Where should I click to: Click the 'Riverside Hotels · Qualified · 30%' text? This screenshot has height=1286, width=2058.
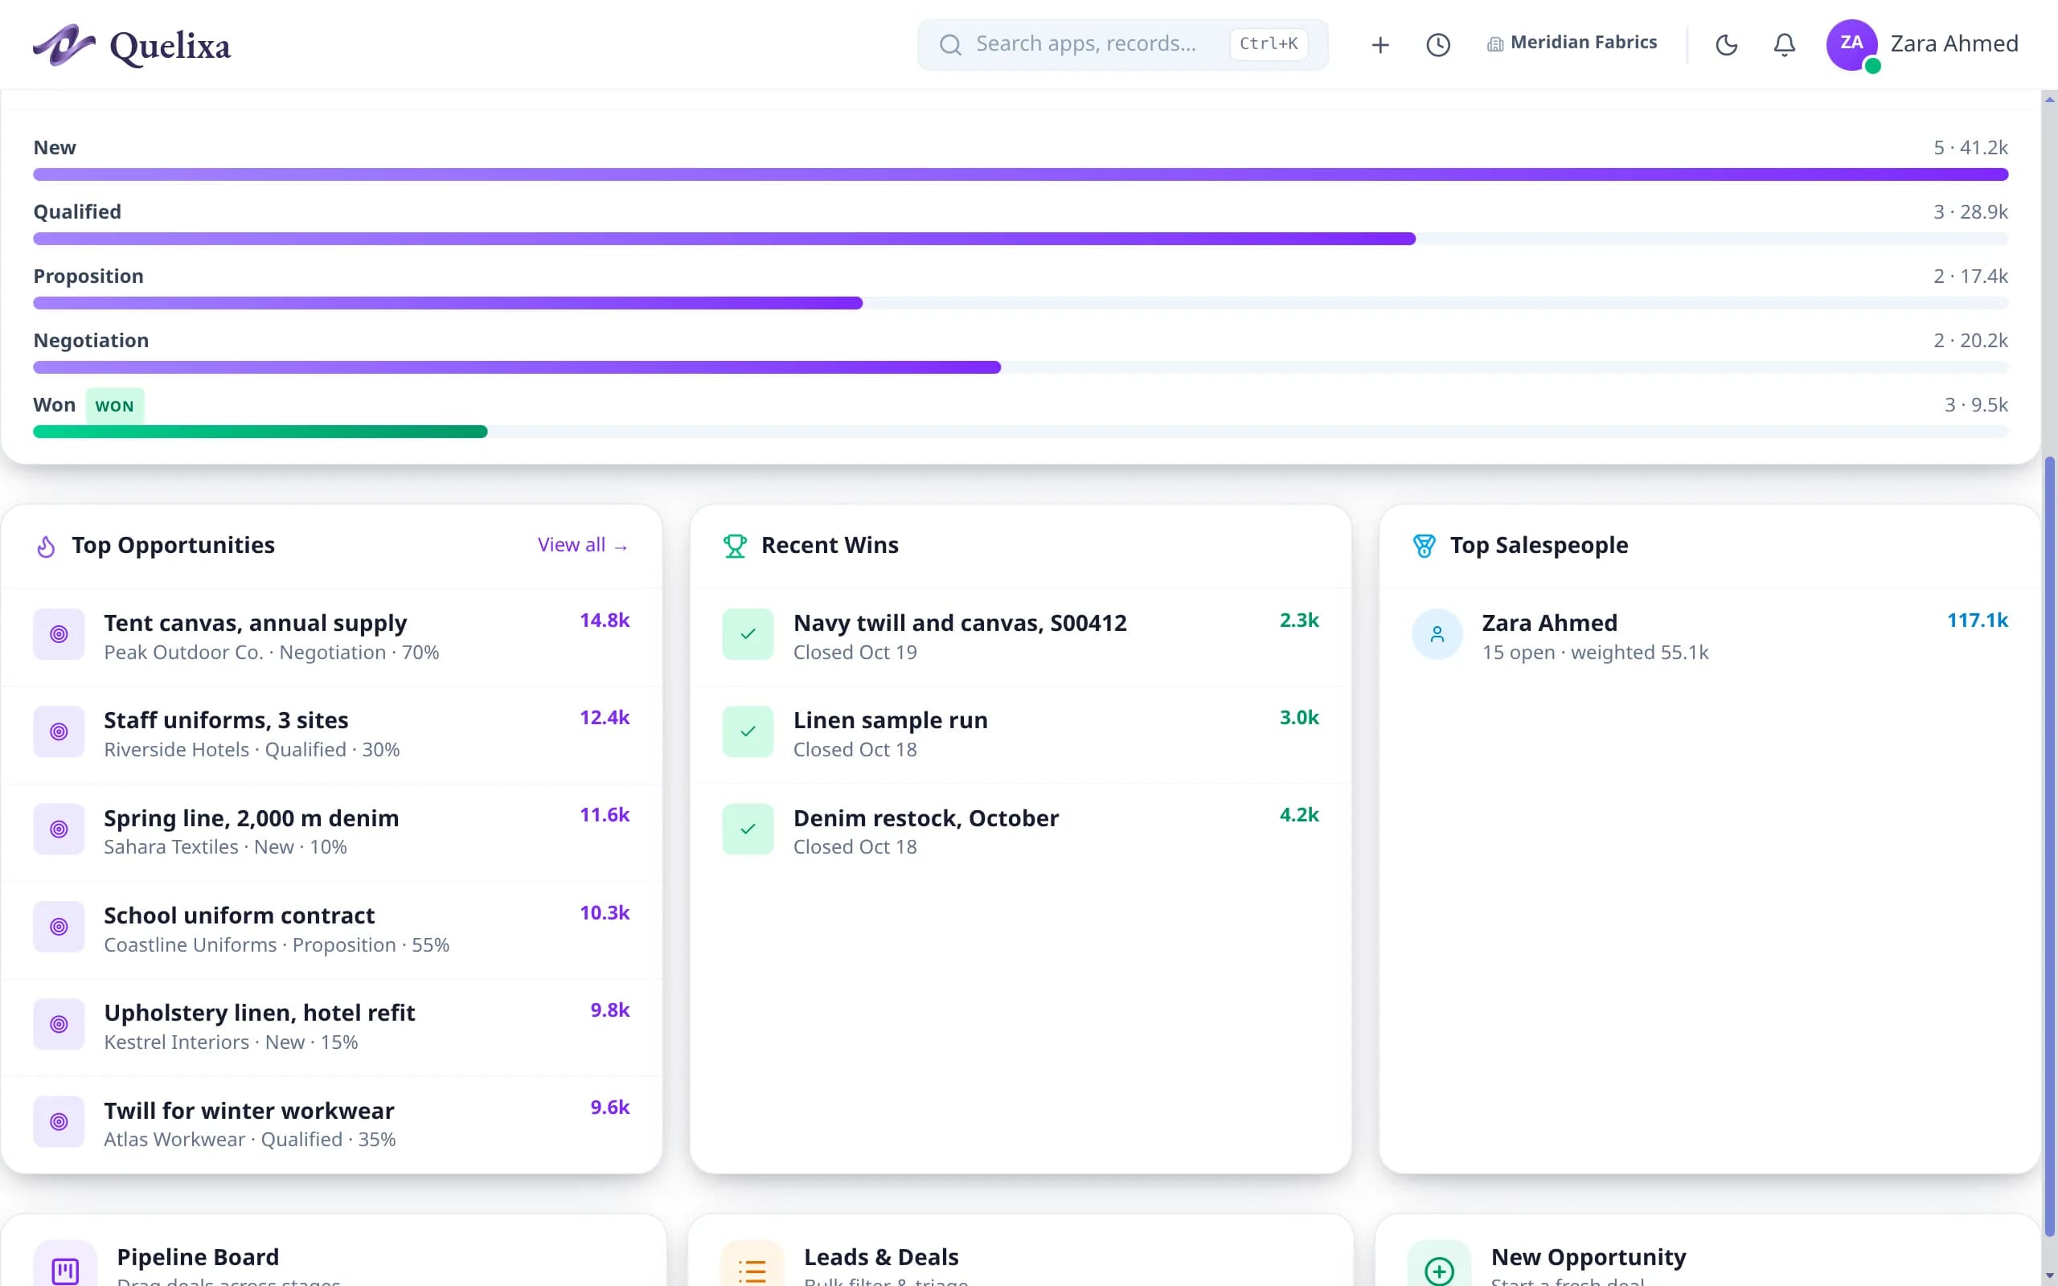[252, 749]
